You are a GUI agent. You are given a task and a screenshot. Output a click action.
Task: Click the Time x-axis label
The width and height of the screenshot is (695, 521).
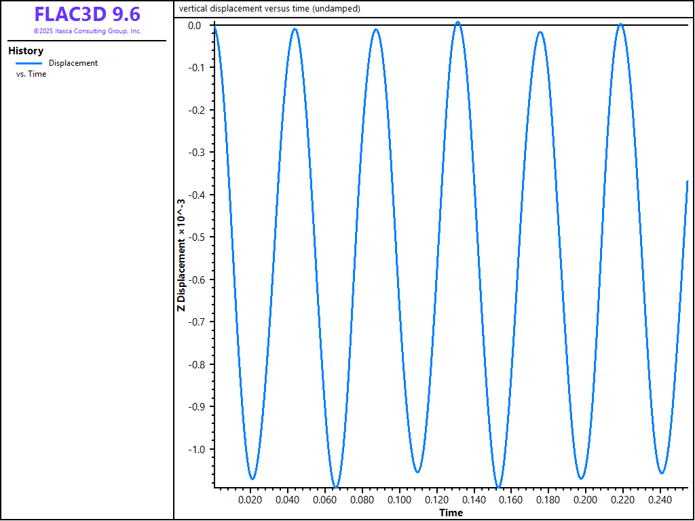click(451, 512)
